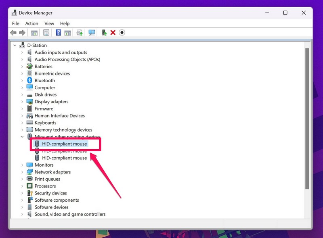Expand the Network adapters branch

click(22, 172)
